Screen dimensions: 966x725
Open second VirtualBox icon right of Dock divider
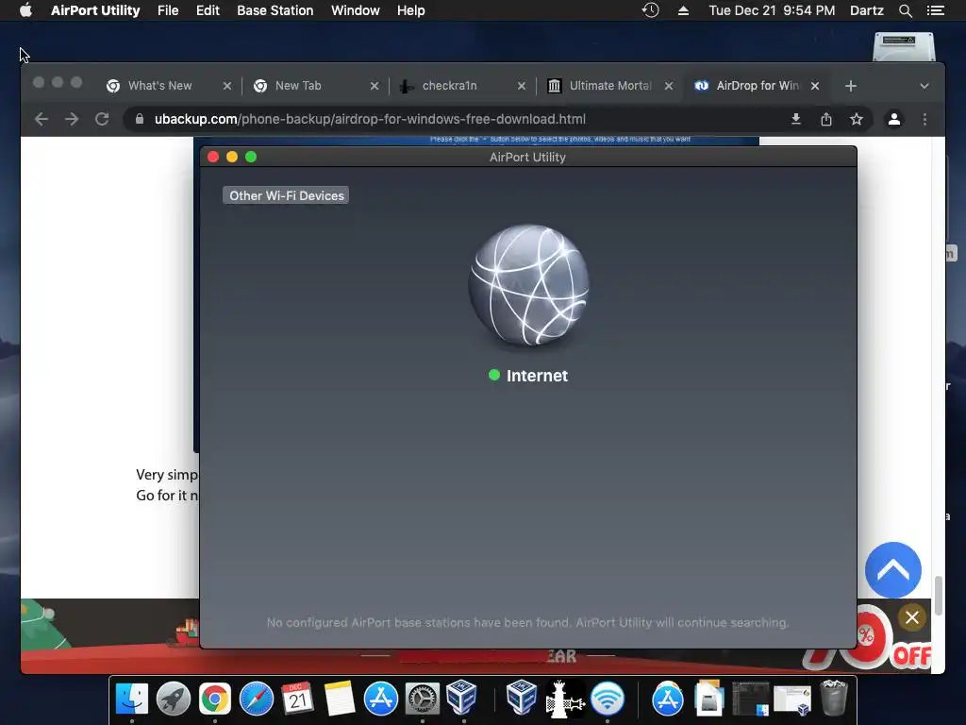coord(521,698)
